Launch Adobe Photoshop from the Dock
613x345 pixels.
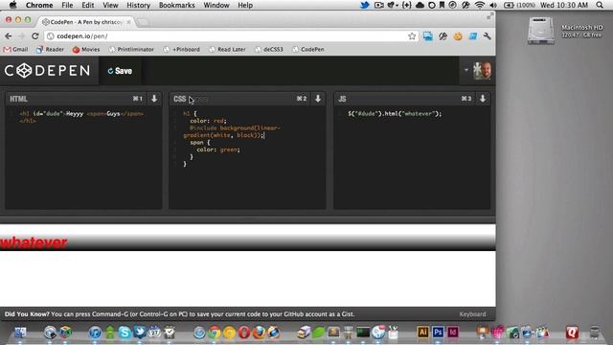tap(438, 333)
